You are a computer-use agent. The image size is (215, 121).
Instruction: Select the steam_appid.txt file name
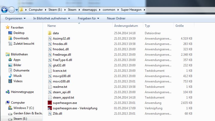tap(63, 98)
